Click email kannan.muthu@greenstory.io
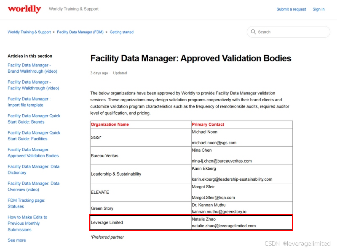This screenshot has width=337, height=250. (219, 212)
